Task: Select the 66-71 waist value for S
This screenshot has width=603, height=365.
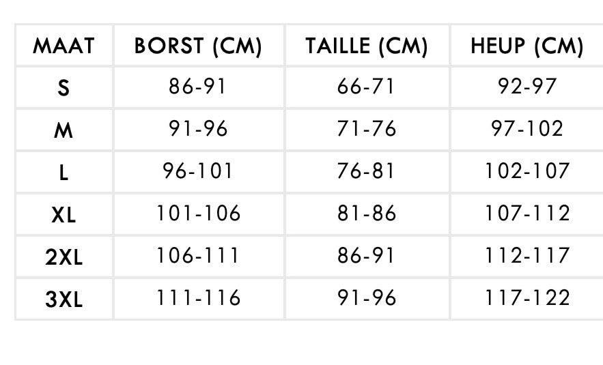Action: tap(366, 86)
